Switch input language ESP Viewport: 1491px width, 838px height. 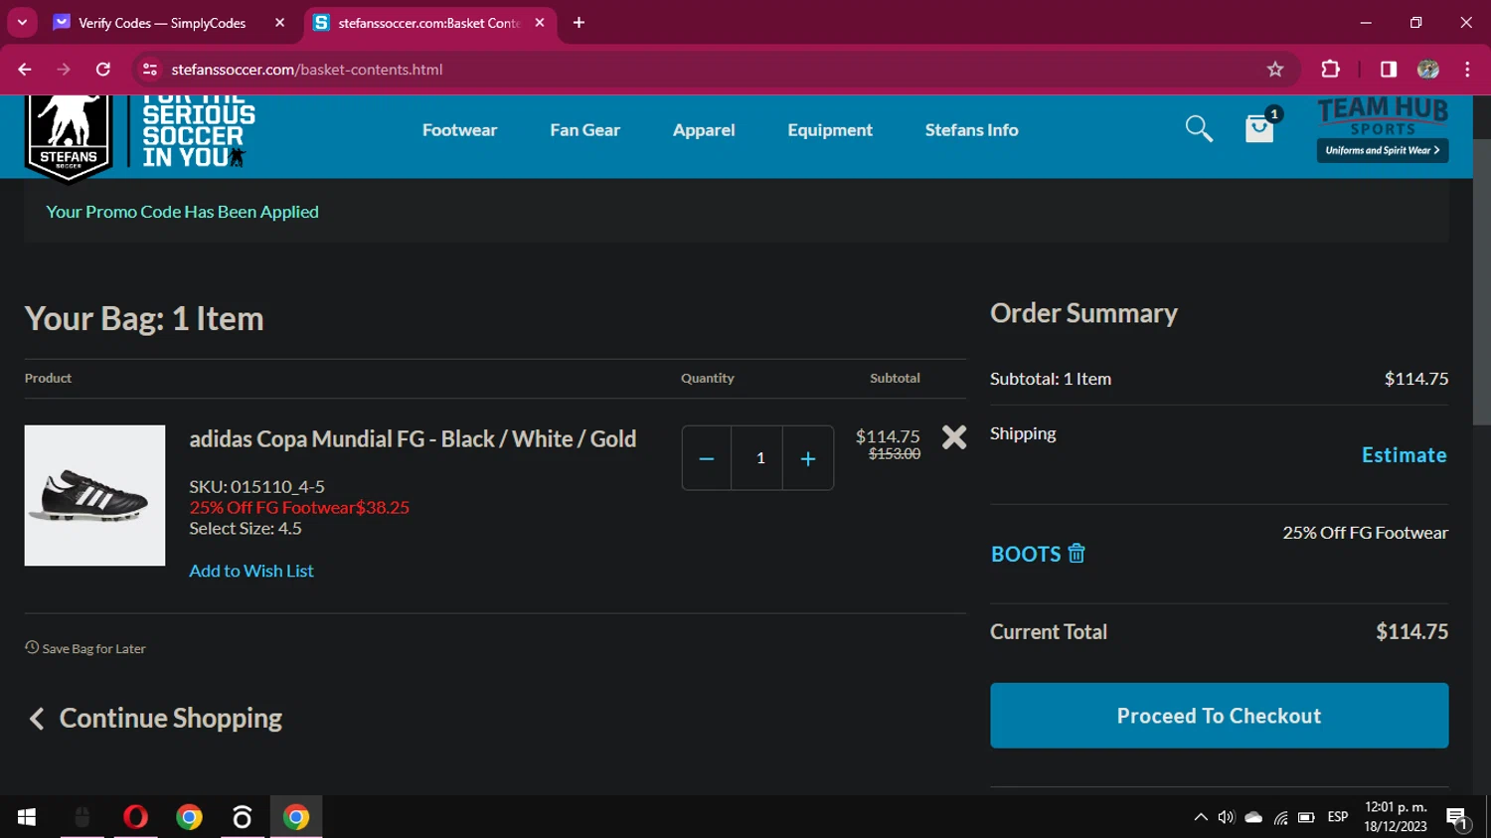(1338, 817)
